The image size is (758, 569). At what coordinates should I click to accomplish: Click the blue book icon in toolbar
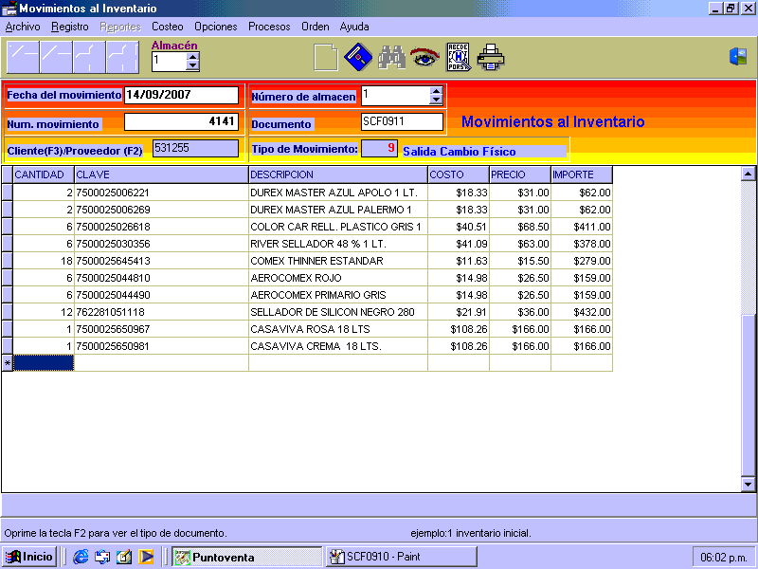357,58
